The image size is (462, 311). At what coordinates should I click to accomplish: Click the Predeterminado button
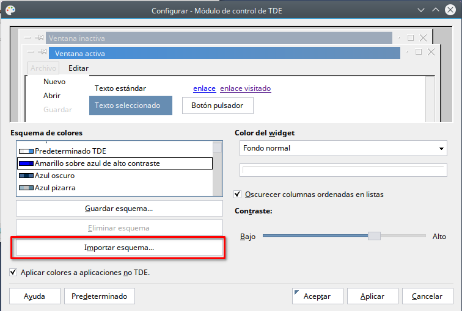click(100, 296)
